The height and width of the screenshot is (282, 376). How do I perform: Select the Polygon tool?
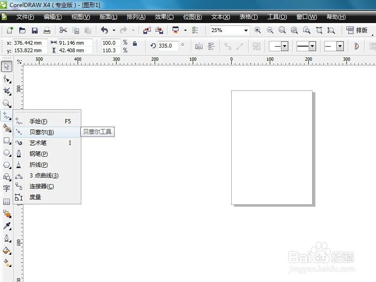(x=7, y=165)
